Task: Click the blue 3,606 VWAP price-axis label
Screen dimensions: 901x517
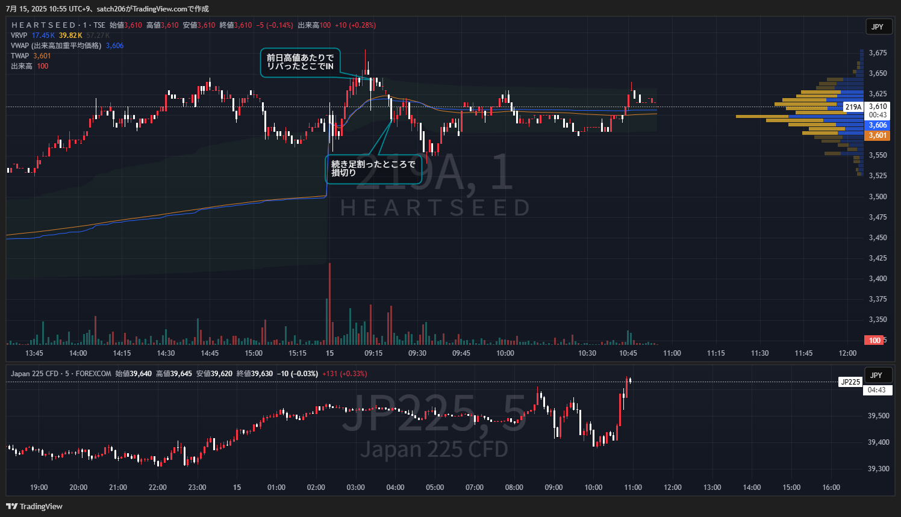Action: [x=878, y=125]
